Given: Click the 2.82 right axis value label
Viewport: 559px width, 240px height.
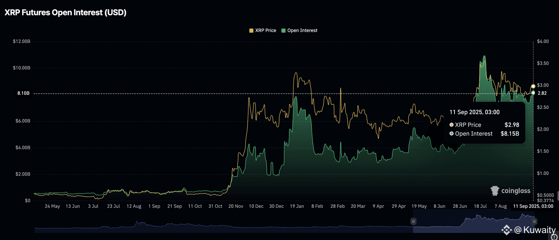Looking at the screenshot, I should (x=542, y=93).
